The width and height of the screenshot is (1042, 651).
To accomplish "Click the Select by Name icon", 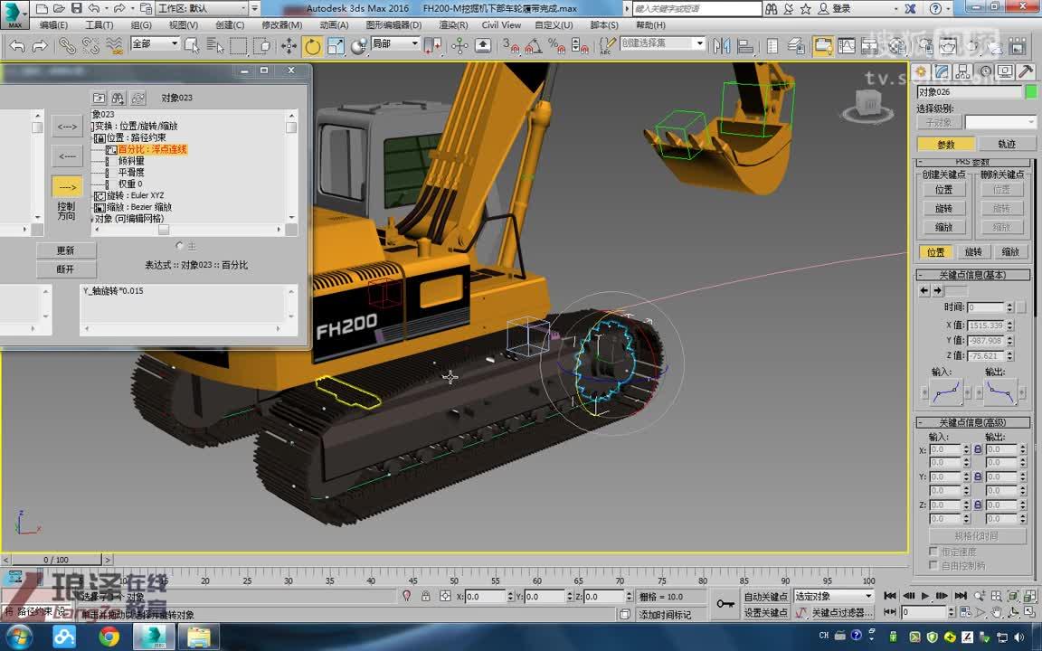I will [x=213, y=46].
